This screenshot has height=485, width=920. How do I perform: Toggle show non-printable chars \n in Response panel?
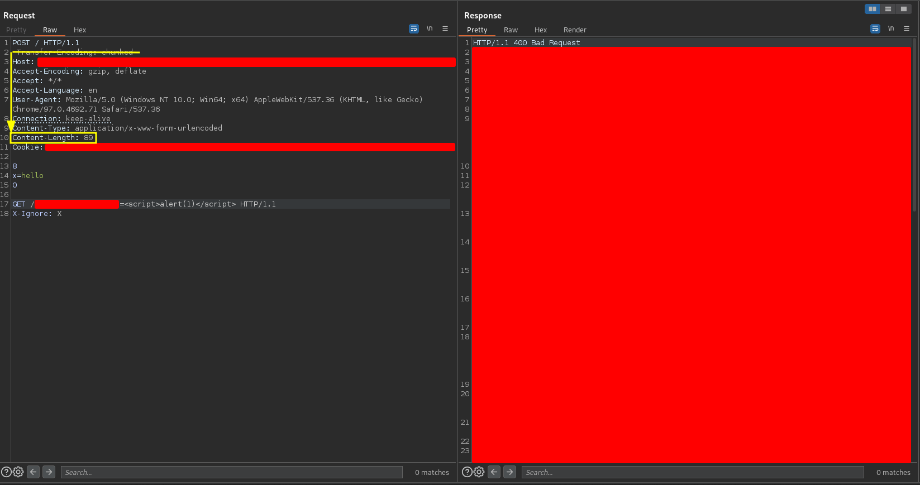891,28
